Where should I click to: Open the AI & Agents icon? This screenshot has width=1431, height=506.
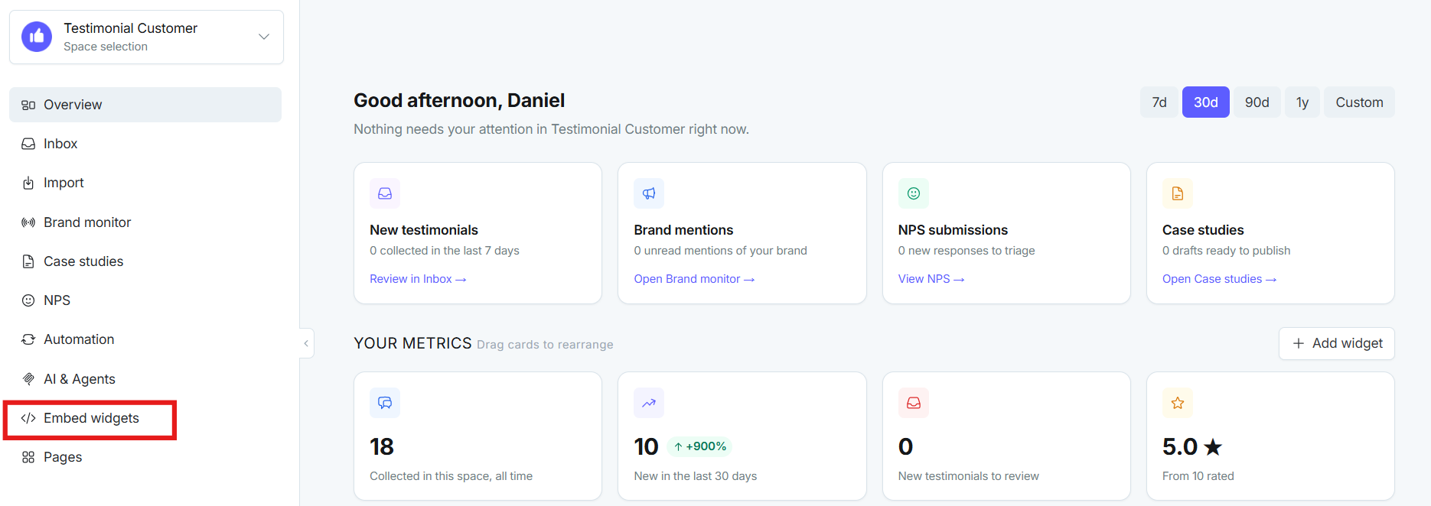click(28, 379)
